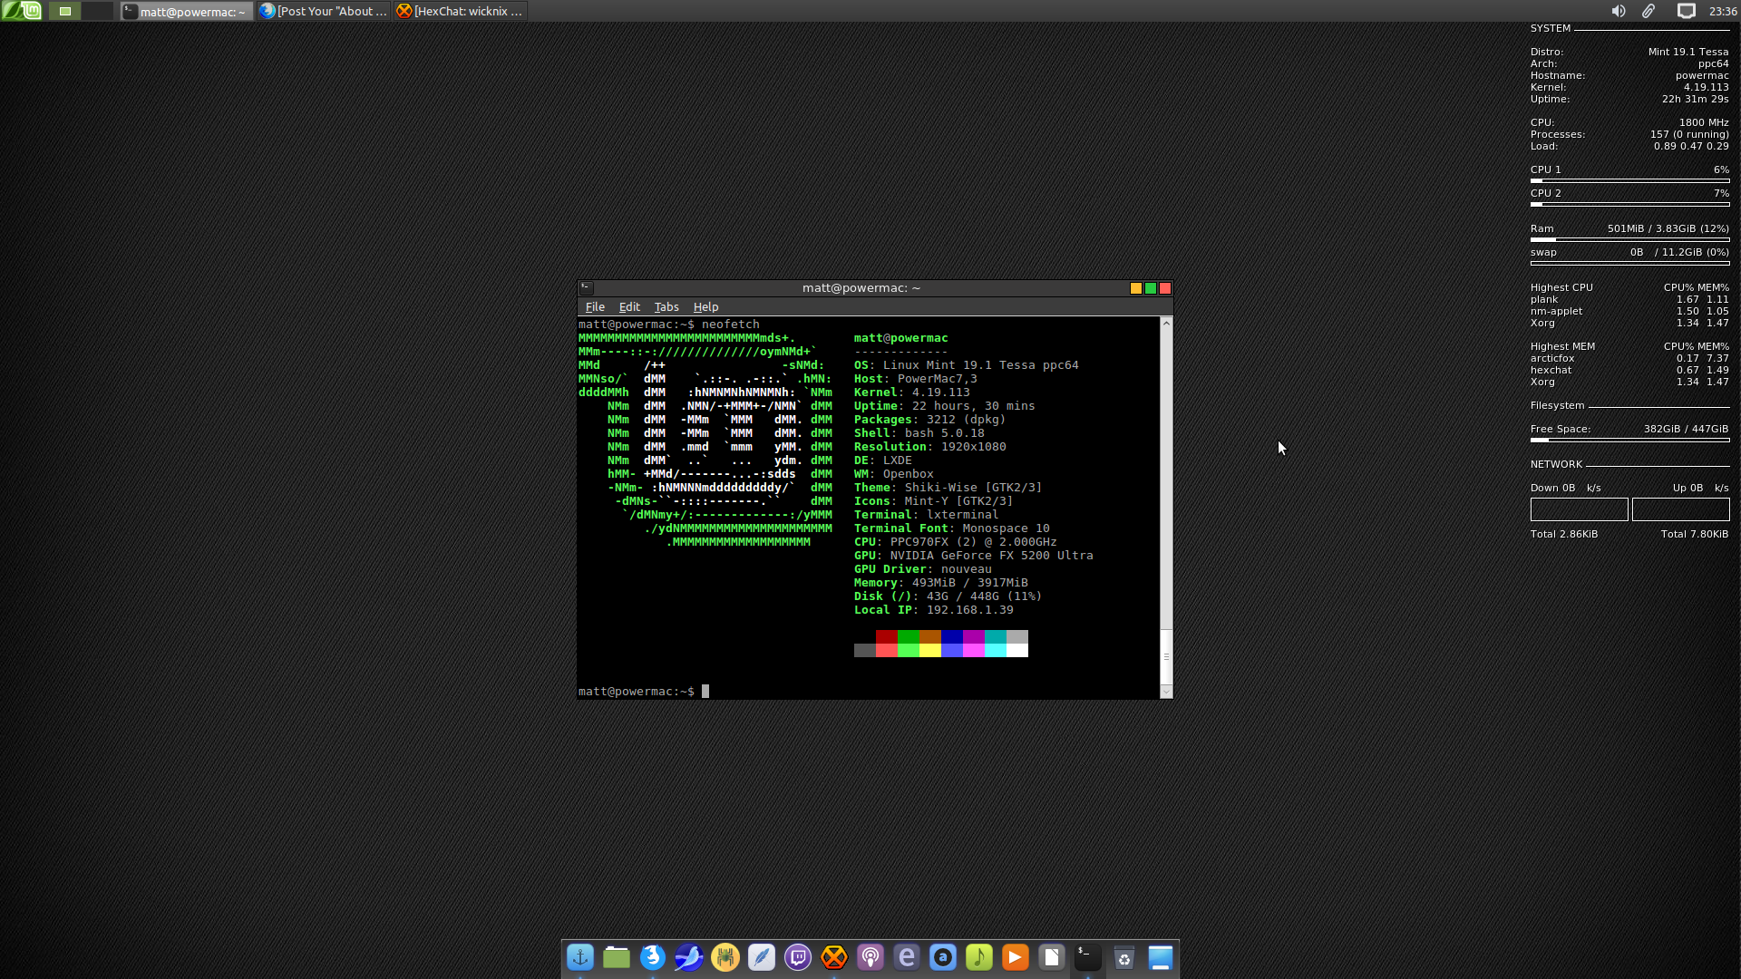Click the 'GPU: NVIDIA GeForce FX 5200 Ultra' line
The width and height of the screenshot is (1741, 979).
(974, 556)
